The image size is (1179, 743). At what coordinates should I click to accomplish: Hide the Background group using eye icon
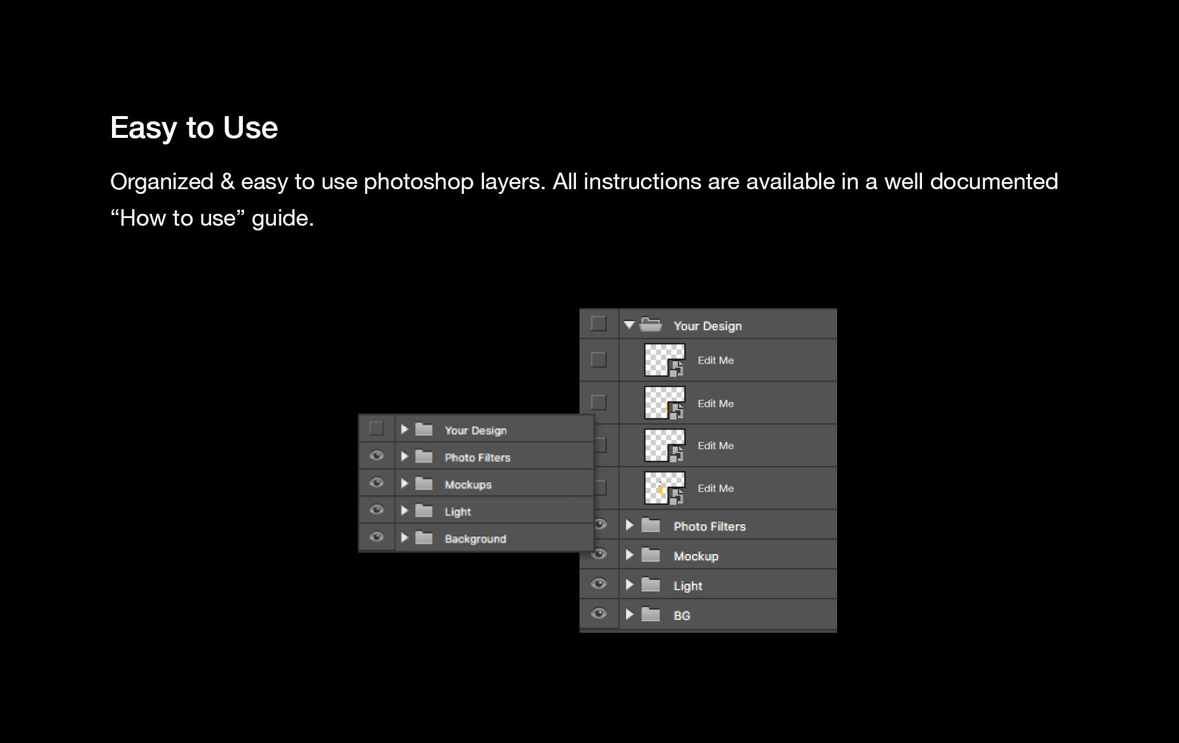point(376,537)
